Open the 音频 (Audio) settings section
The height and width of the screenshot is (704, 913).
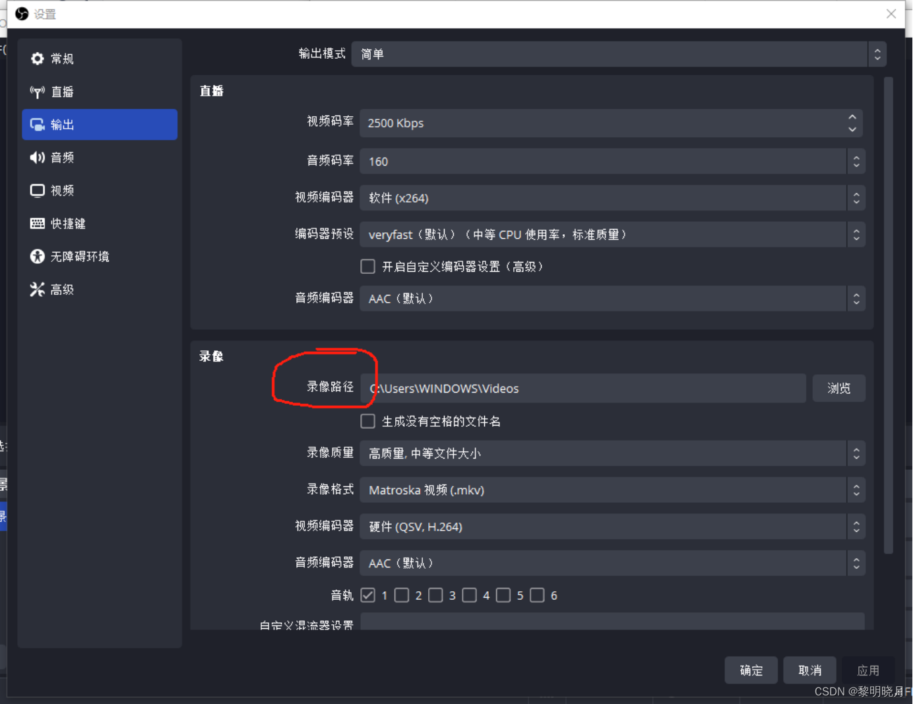(x=63, y=158)
